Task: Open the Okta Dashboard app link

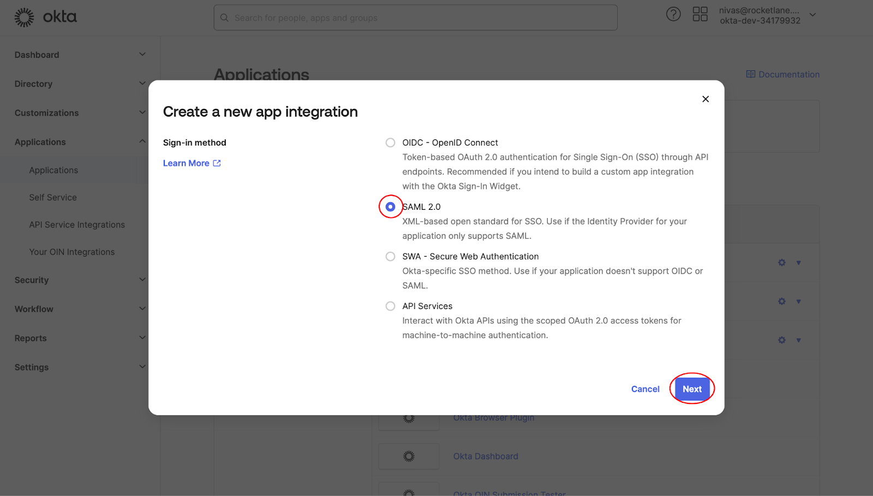Action: click(486, 456)
